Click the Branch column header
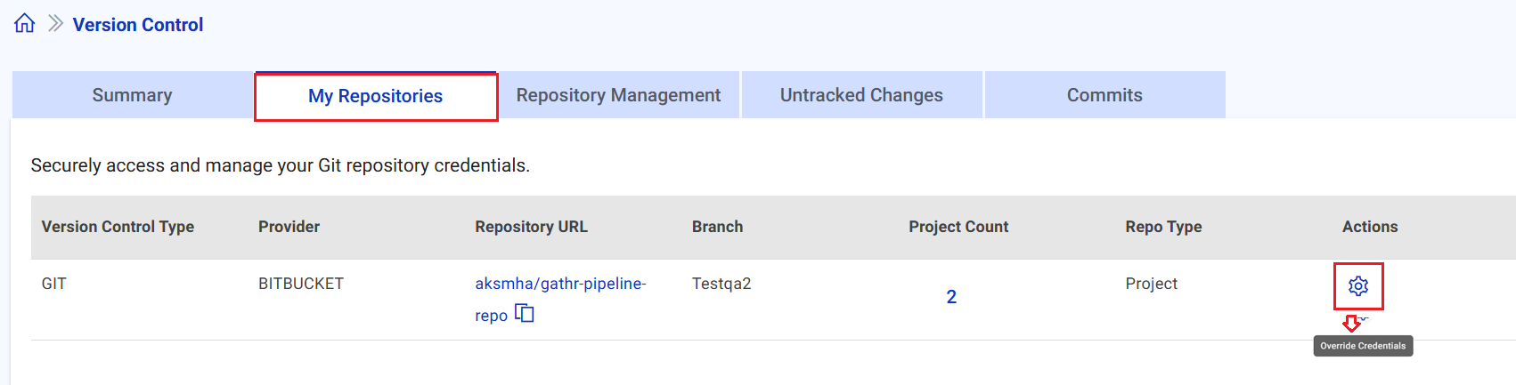Image resolution: width=1516 pixels, height=385 pixels. point(717,227)
